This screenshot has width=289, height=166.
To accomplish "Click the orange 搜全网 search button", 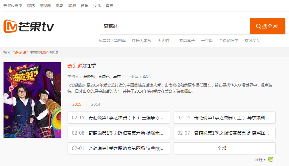I will point(267,26).
